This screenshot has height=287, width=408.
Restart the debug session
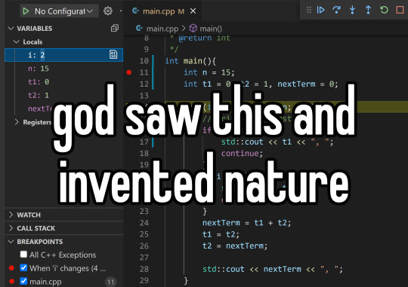click(x=384, y=10)
